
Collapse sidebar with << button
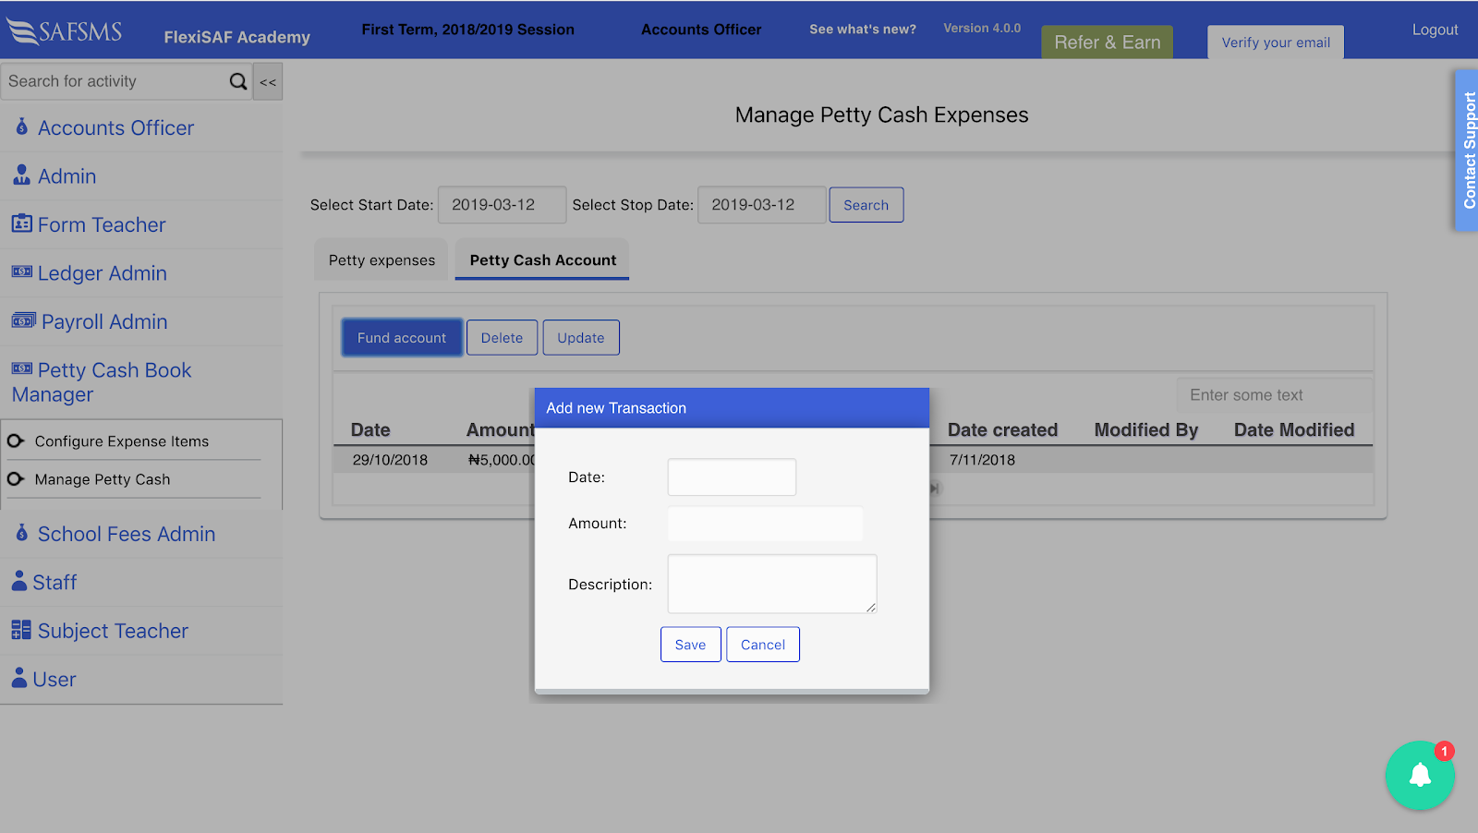tap(268, 81)
